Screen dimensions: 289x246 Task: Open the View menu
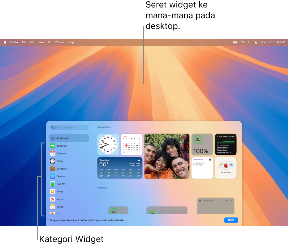(x=41, y=42)
